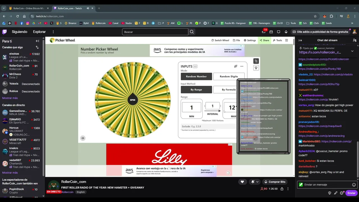Viewport: 359px width, 202px height.
Task: Choose By Range input method
Action: pyautogui.click(x=196, y=89)
